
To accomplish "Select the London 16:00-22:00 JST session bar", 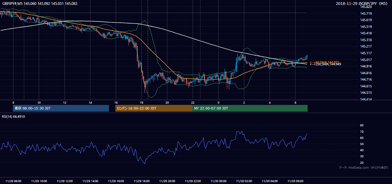I will coord(154,108).
